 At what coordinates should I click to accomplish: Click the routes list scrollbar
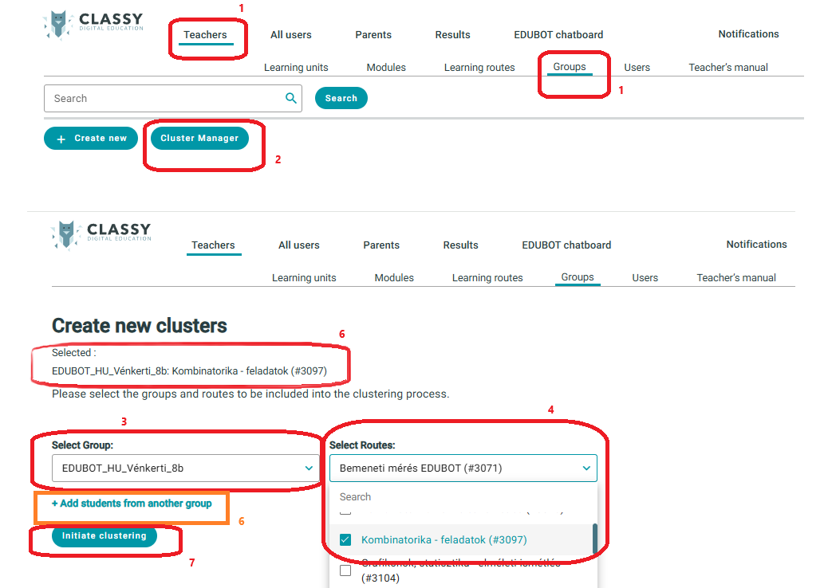pos(594,539)
